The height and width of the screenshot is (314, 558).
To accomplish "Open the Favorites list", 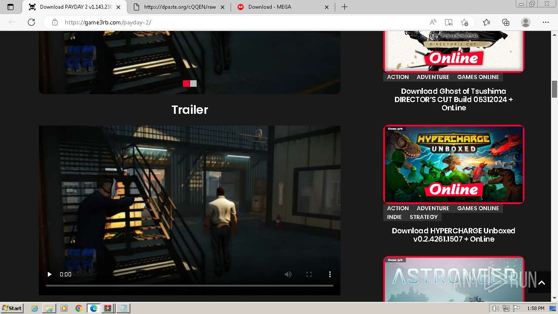I will (x=487, y=22).
